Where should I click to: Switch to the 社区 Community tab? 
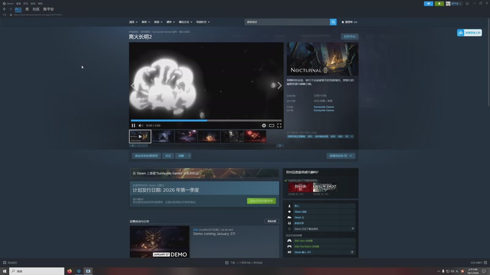coord(36,9)
